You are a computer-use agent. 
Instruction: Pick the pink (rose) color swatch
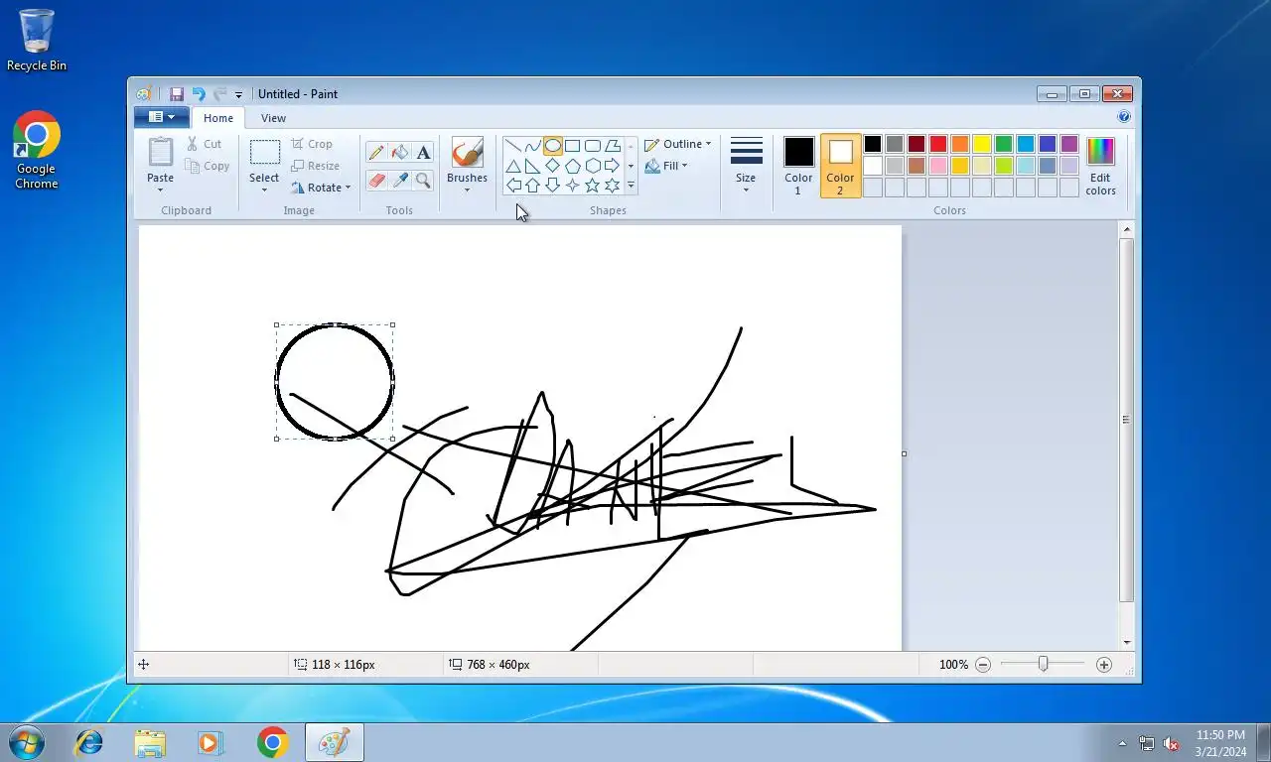click(938, 166)
